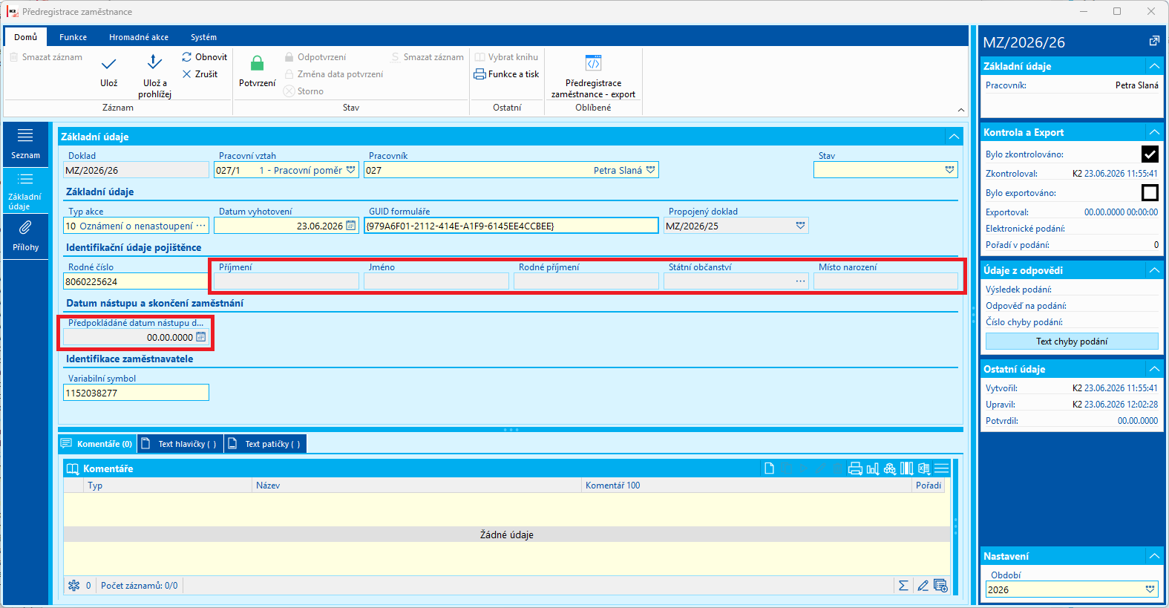Viewport: 1169px width, 608px height.
Task: Click table settings icon in comments footer
Action: tap(940, 586)
